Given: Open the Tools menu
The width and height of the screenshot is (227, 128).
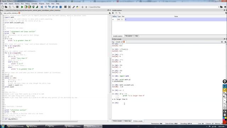Looking at the screenshot, I should [x=48, y=4].
